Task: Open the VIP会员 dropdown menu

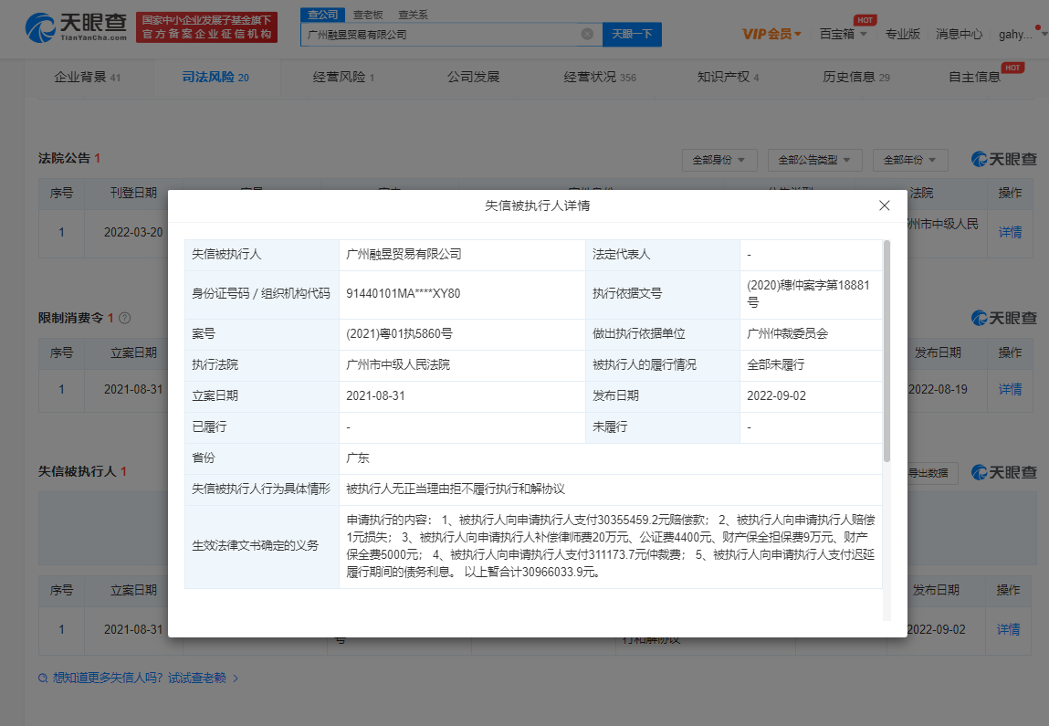Action: (771, 34)
